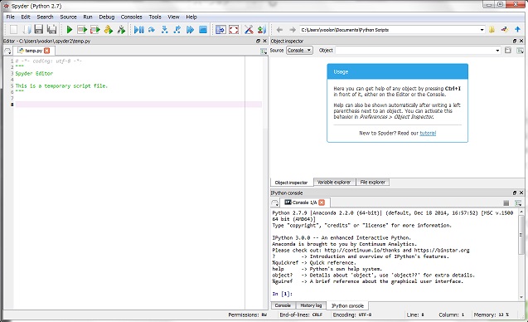Run the current cell

click(82, 30)
